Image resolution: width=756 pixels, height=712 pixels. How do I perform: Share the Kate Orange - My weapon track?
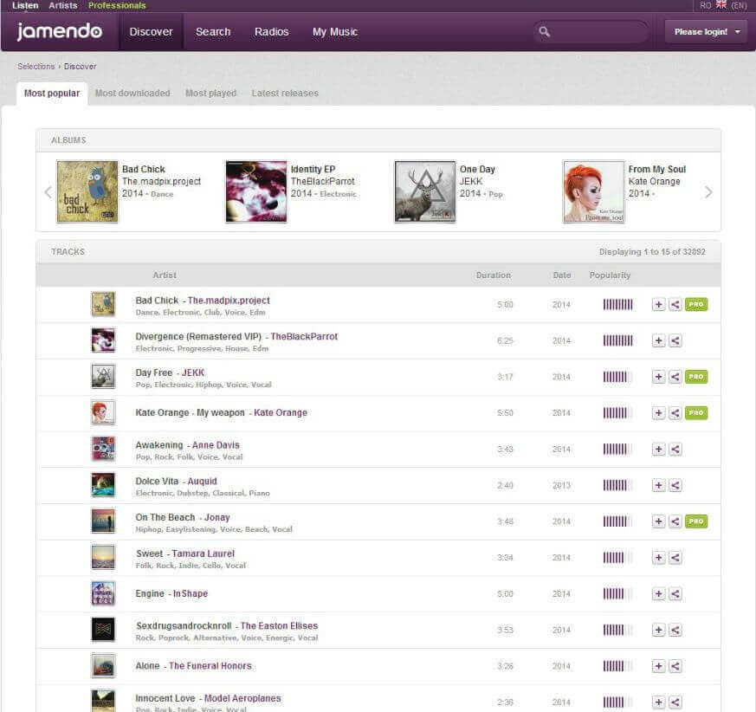tap(675, 413)
